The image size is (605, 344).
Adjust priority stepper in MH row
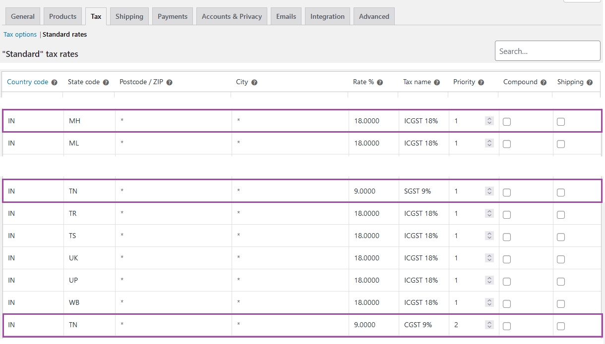click(489, 121)
